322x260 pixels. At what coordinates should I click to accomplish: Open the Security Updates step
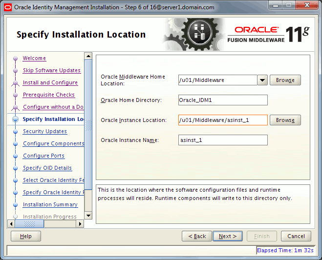click(45, 131)
